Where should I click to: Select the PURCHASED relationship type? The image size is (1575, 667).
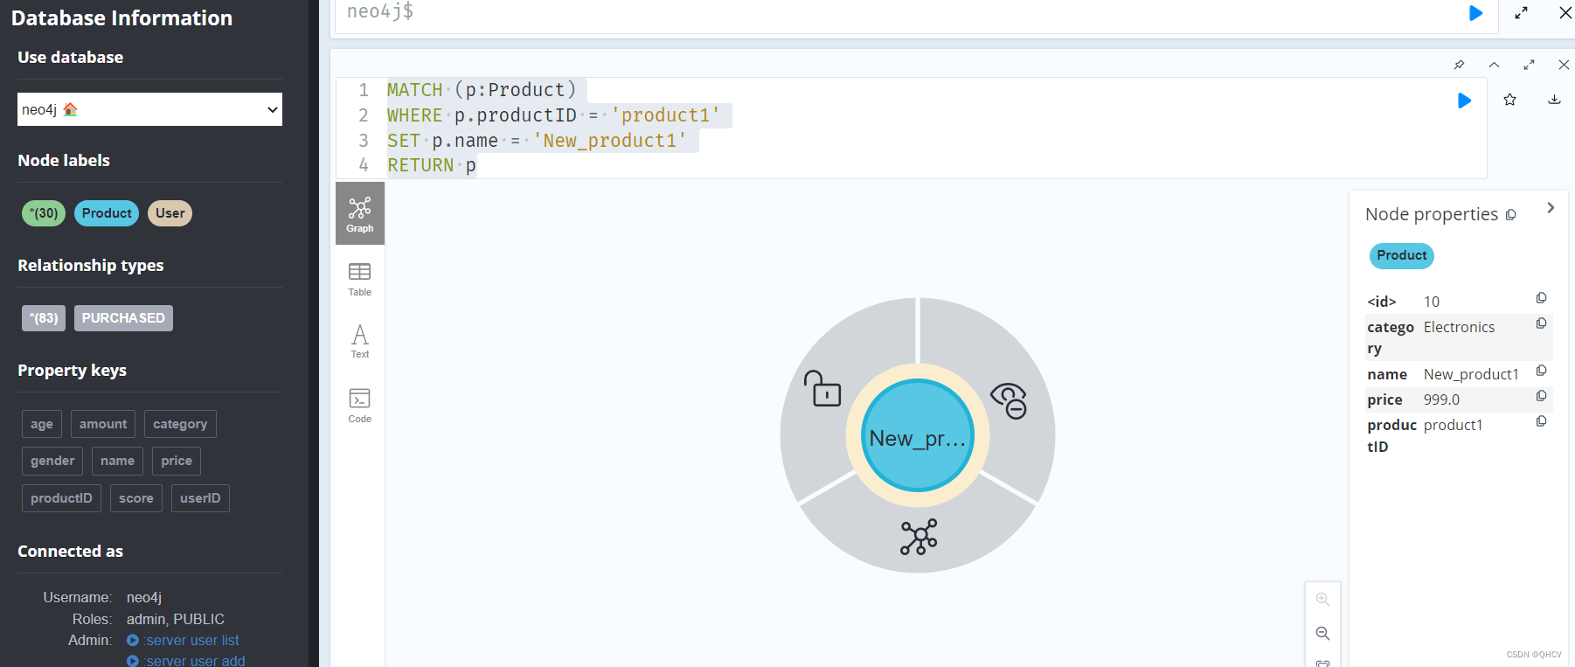tap(123, 318)
